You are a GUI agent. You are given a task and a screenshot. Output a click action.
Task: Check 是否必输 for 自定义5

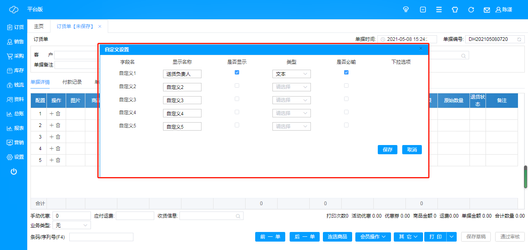click(x=346, y=125)
